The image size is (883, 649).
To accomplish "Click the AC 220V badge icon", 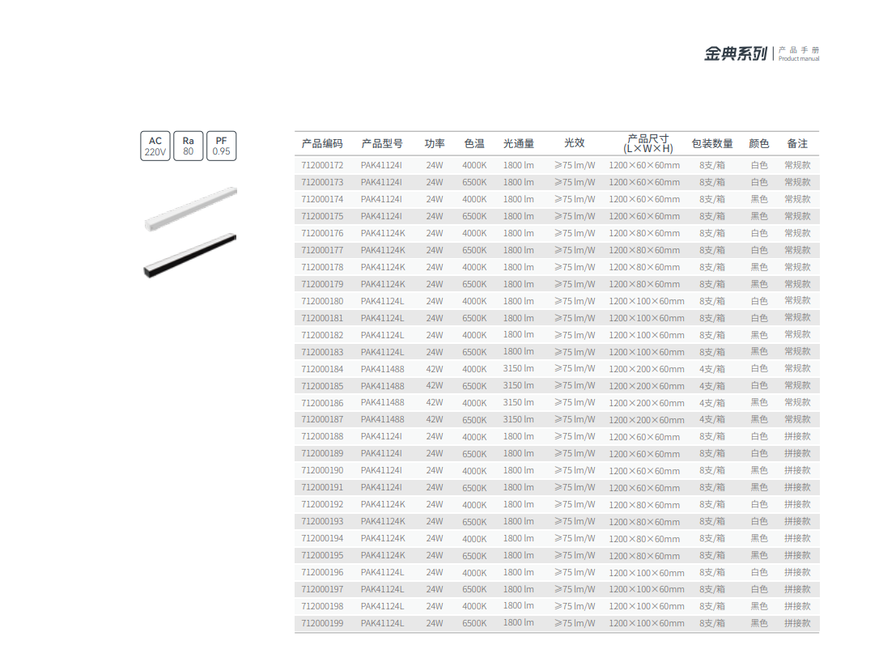I will (155, 146).
